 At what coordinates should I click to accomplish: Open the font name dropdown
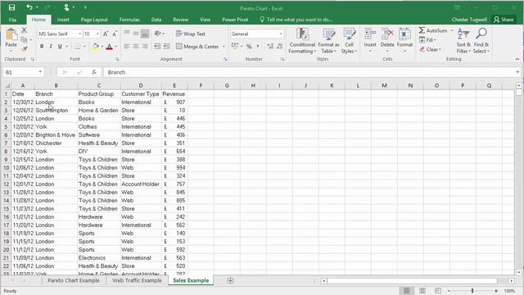click(x=80, y=34)
